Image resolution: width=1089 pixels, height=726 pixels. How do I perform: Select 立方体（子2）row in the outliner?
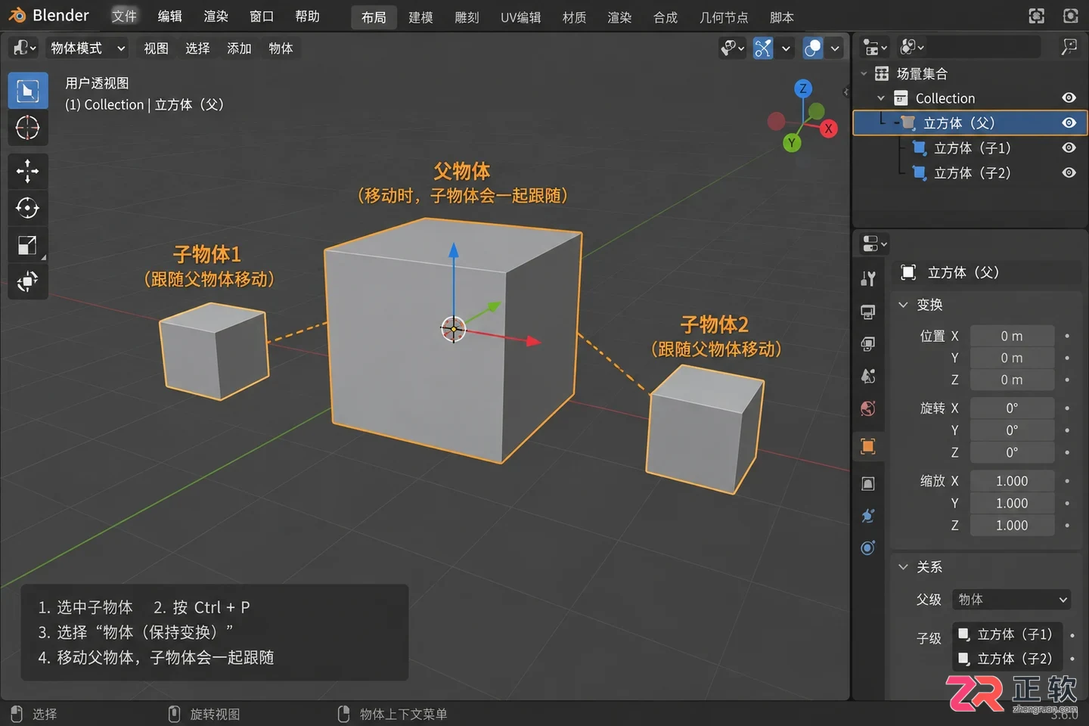[x=970, y=172]
